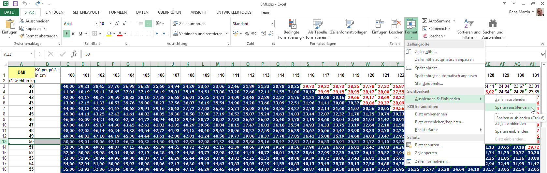Click the Suchen und Auswählen binoculars icon
Viewport: 547px width, 173px height.
493,24
